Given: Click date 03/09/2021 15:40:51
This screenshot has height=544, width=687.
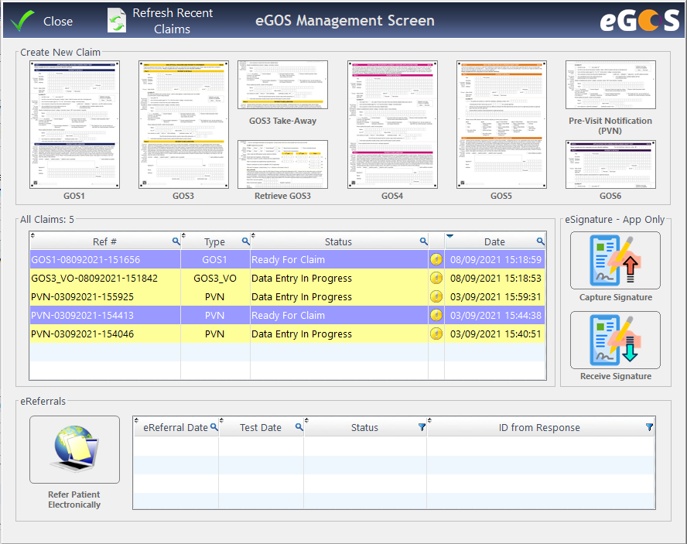Looking at the screenshot, I should tap(496, 334).
